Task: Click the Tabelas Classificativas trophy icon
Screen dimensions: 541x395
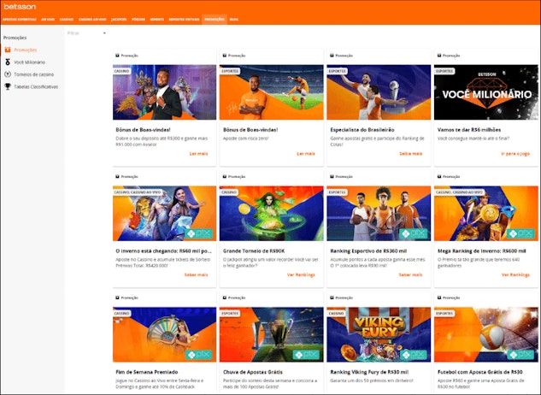Action: 8,86
